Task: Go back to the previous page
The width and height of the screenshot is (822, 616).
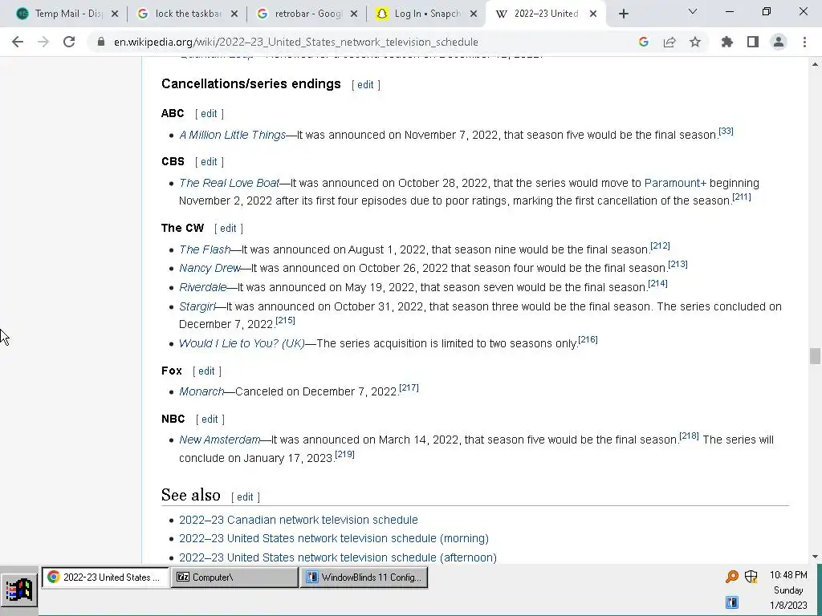Action: pos(18,42)
